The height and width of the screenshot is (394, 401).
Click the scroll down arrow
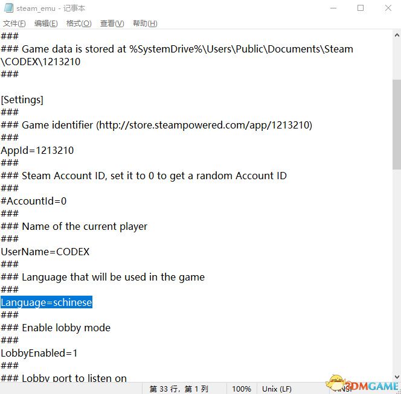point(397,377)
